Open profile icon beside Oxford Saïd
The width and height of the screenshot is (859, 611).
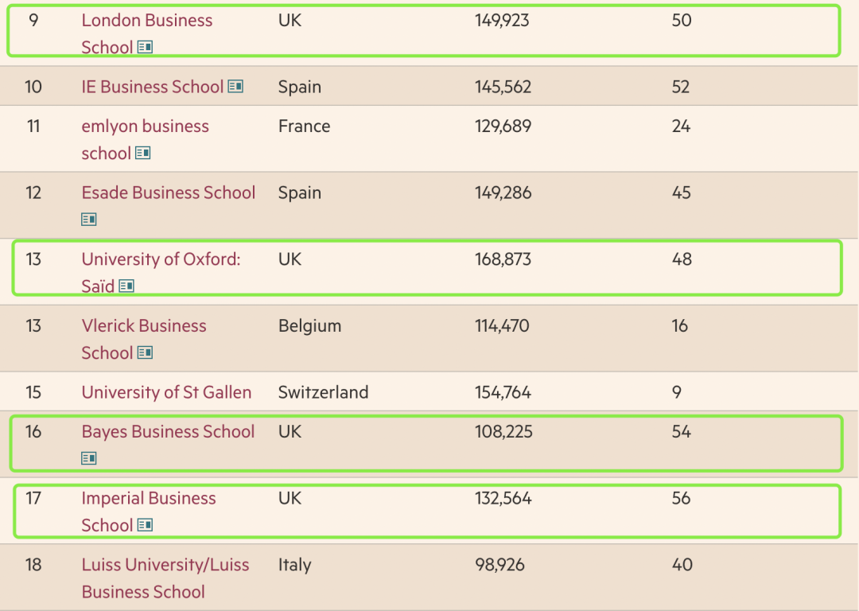click(x=126, y=286)
